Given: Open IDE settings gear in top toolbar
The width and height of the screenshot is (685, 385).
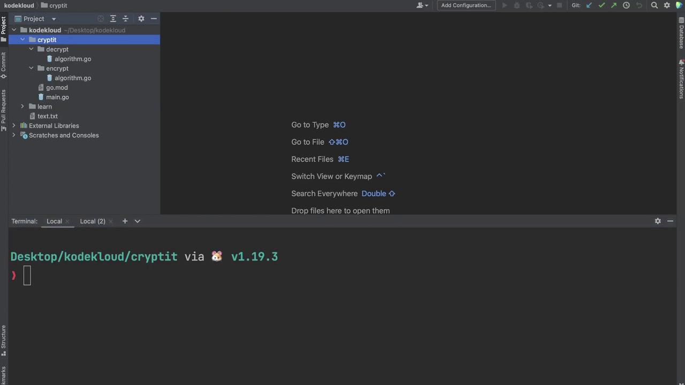Looking at the screenshot, I should [x=667, y=5].
